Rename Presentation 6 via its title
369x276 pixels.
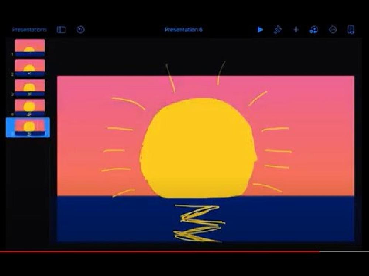(x=184, y=29)
